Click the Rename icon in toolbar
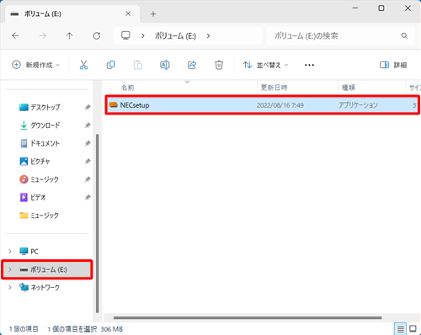The width and height of the screenshot is (421, 335). coord(165,65)
